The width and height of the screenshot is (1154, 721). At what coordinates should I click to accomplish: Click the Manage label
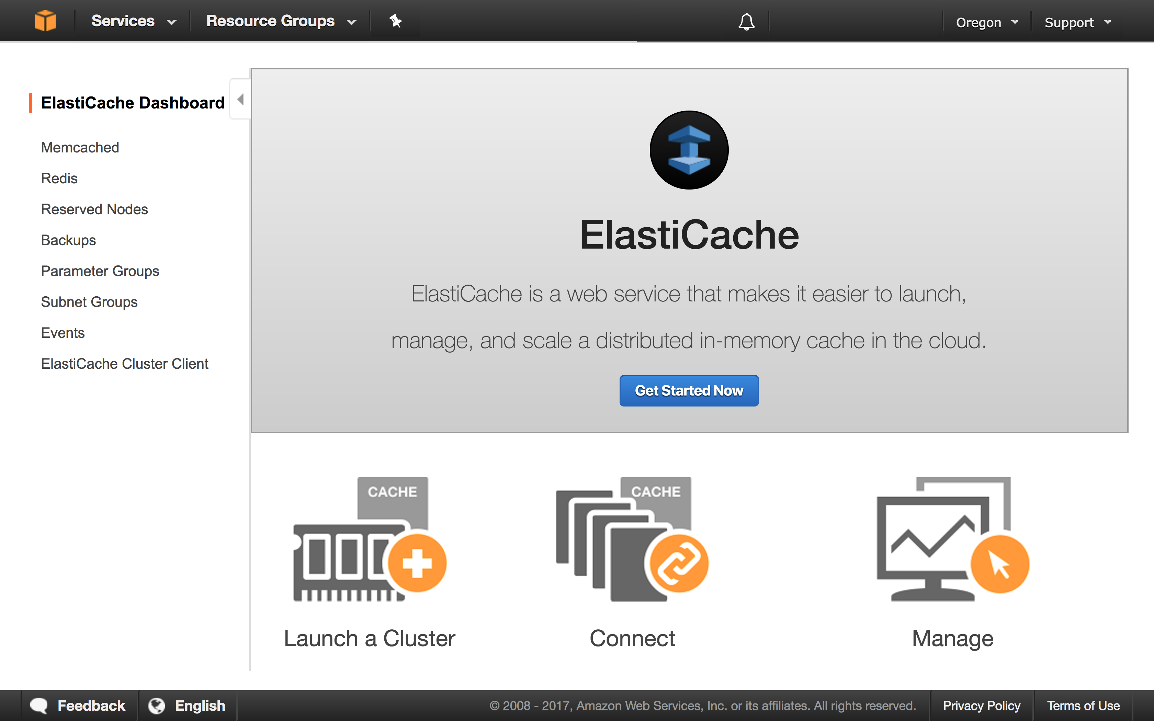coord(953,639)
